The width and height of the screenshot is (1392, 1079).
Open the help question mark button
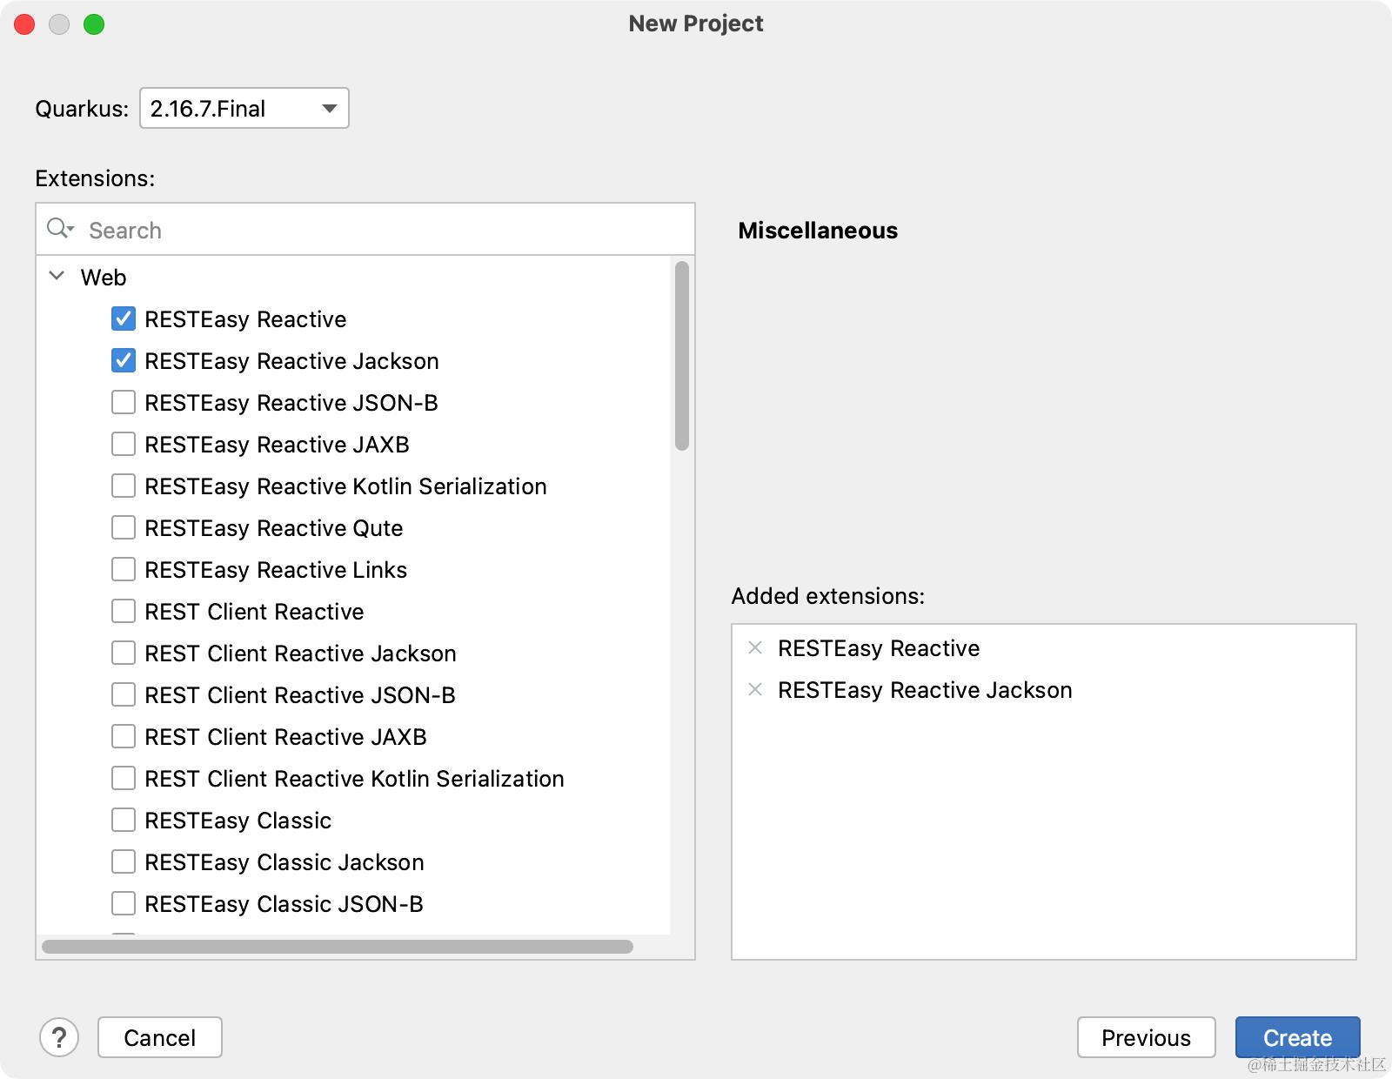click(x=59, y=1037)
